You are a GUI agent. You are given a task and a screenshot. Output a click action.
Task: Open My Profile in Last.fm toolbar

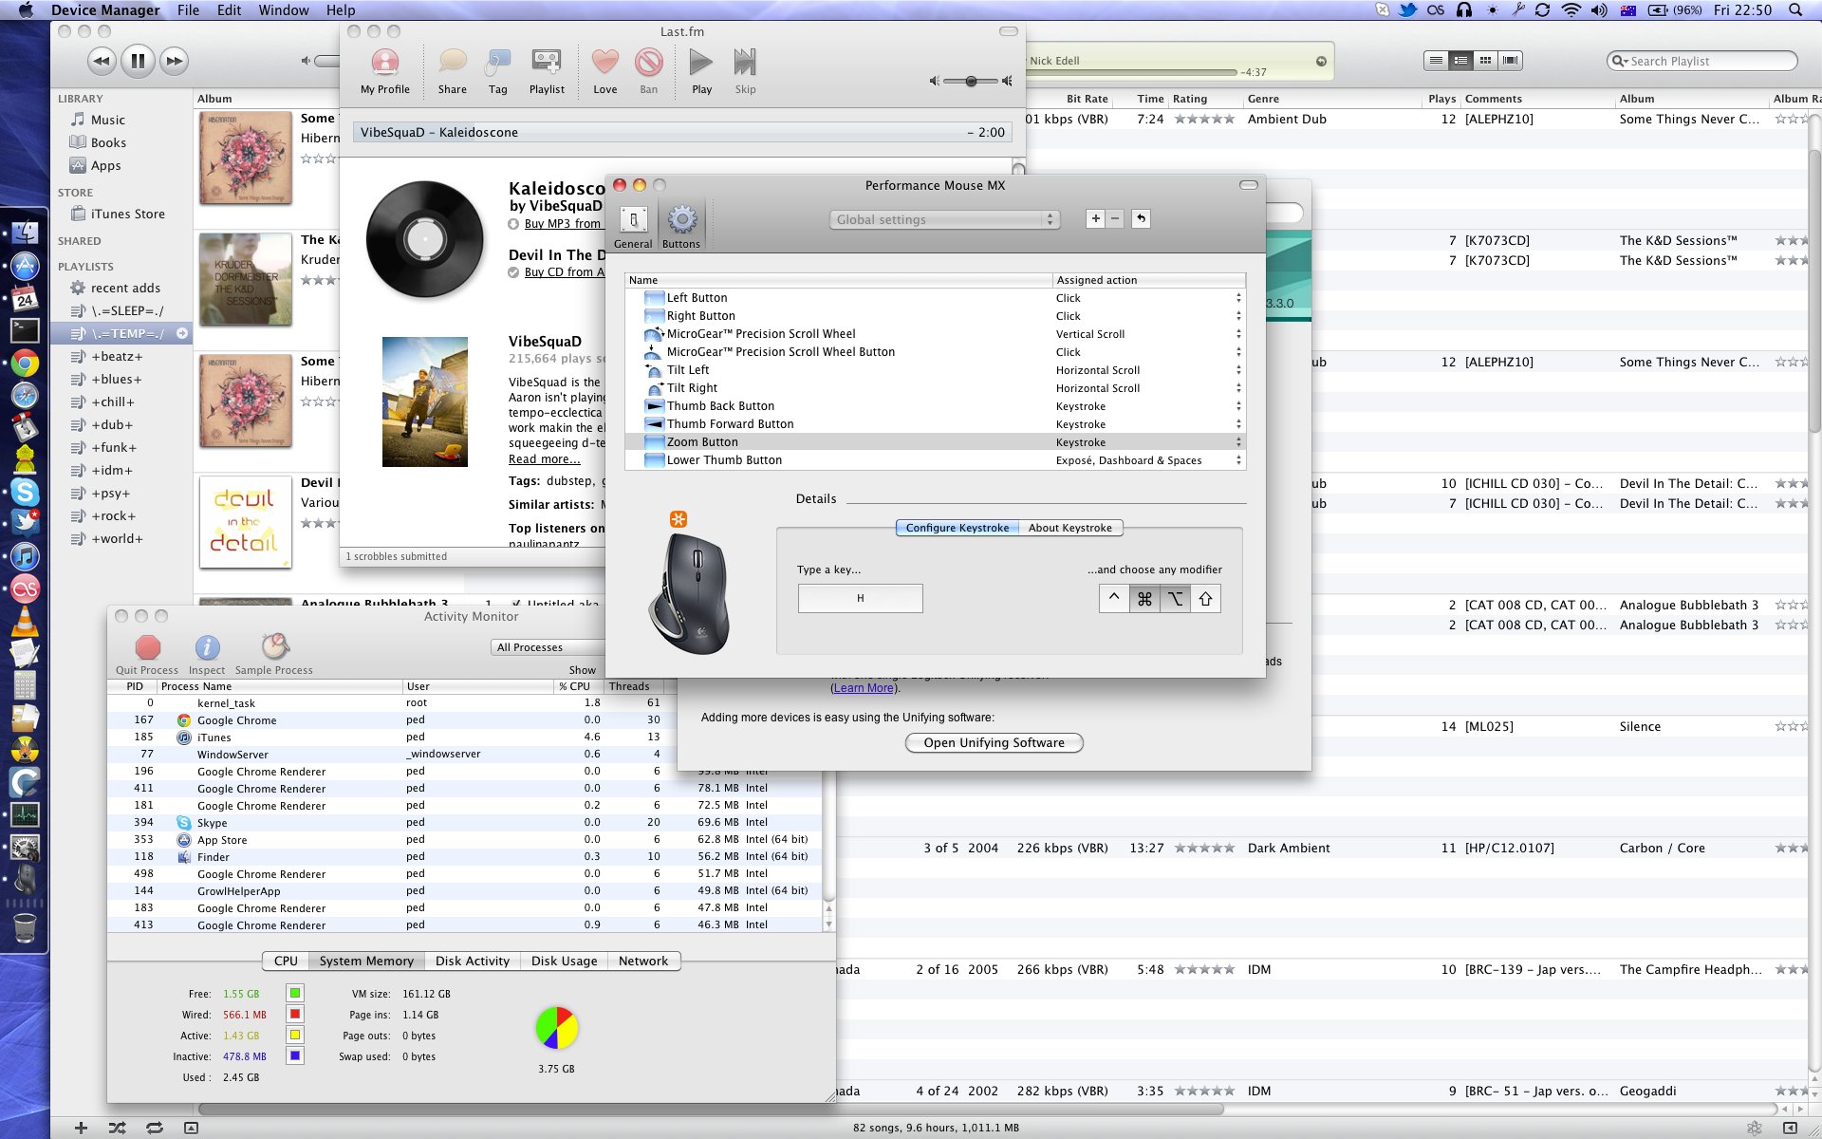click(x=384, y=71)
